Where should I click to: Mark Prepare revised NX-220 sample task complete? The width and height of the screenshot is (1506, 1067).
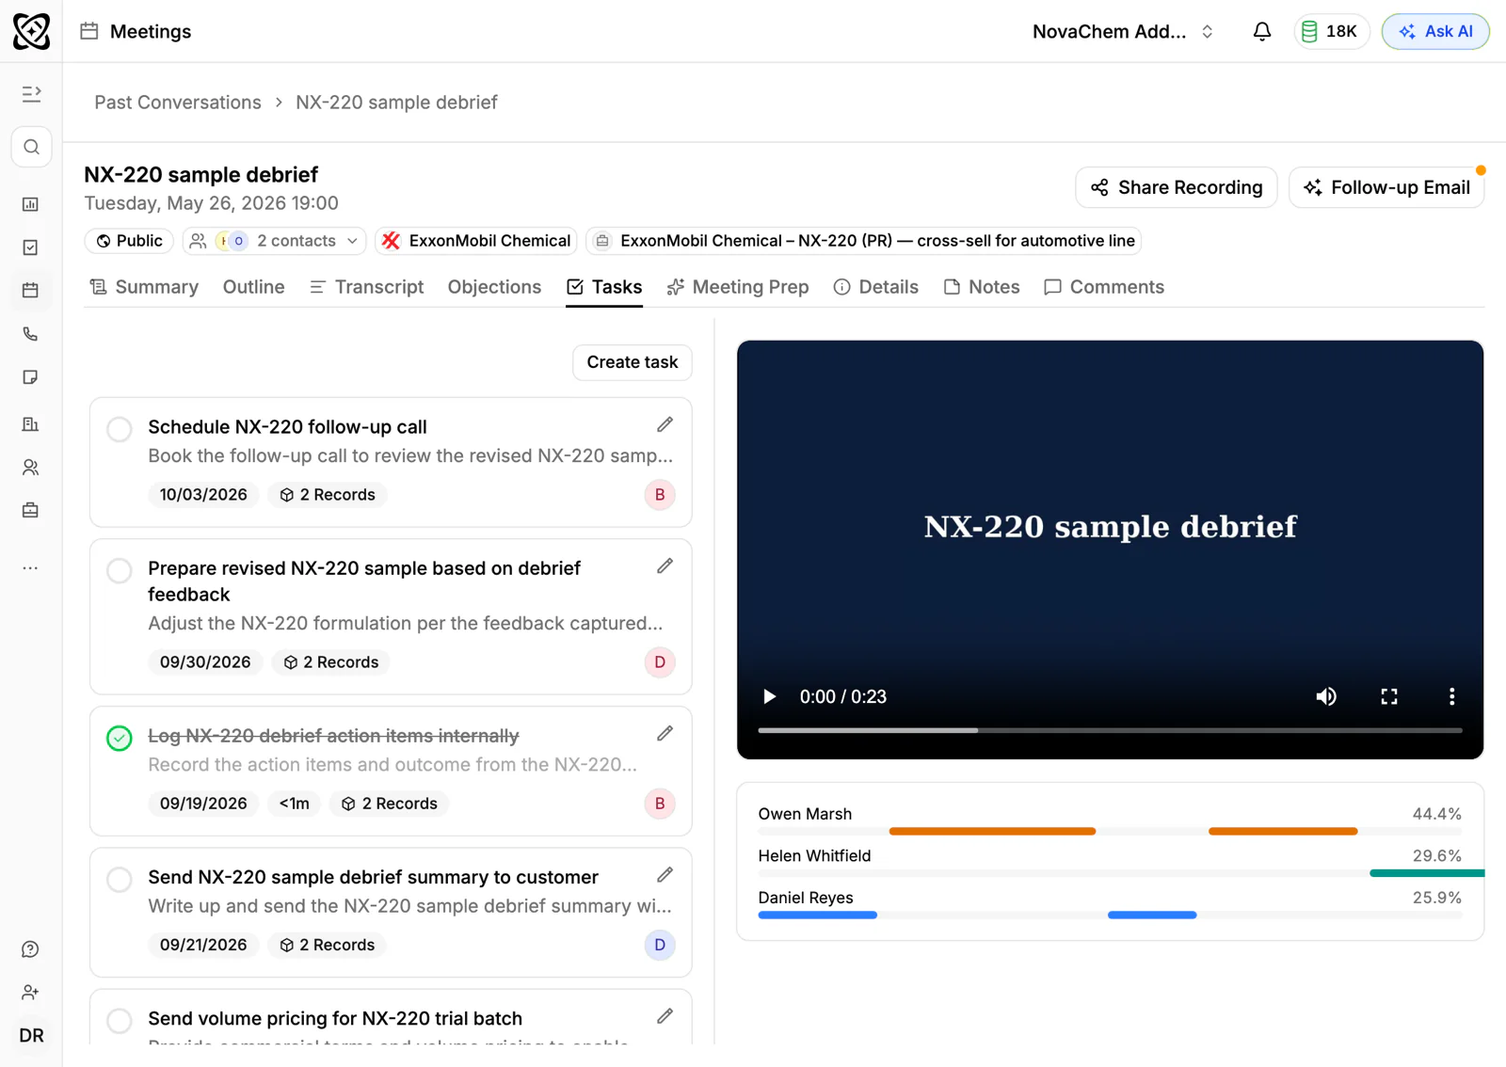pyautogui.click(x=120, y=570)
